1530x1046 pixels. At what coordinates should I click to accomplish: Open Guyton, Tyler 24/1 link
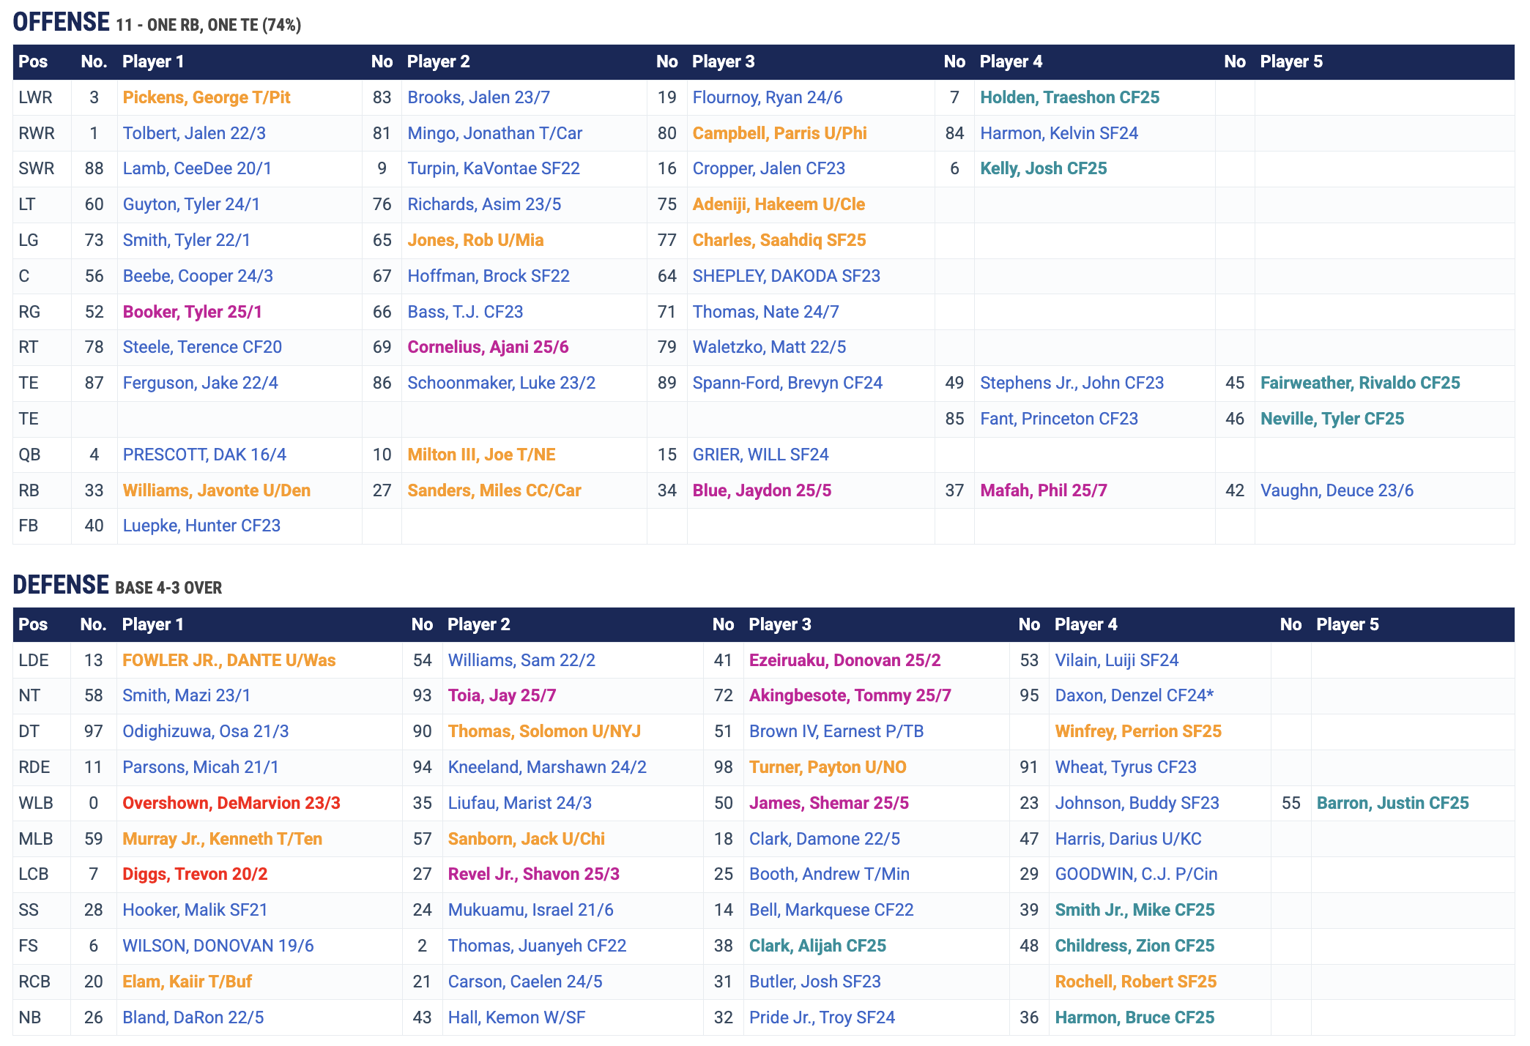point(191,204)
